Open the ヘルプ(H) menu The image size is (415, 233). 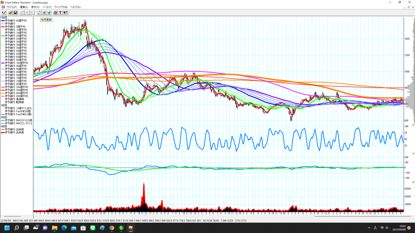coord(75,7)
